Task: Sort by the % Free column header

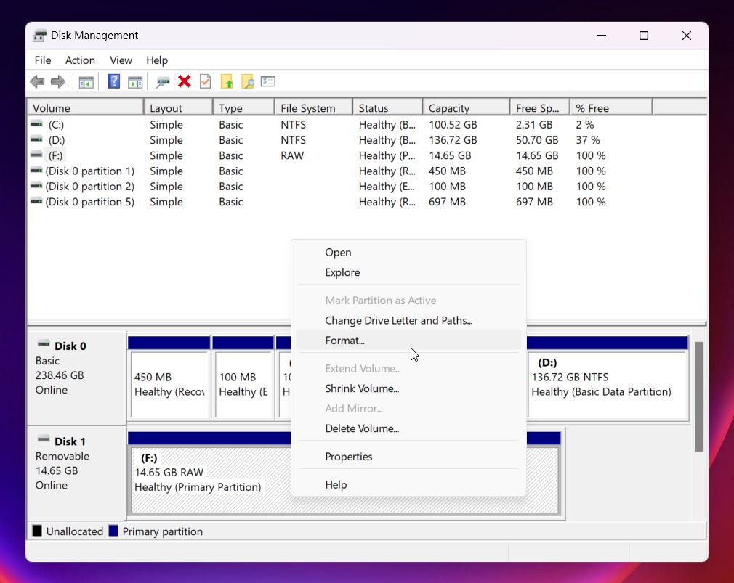Action: [611, 108]
